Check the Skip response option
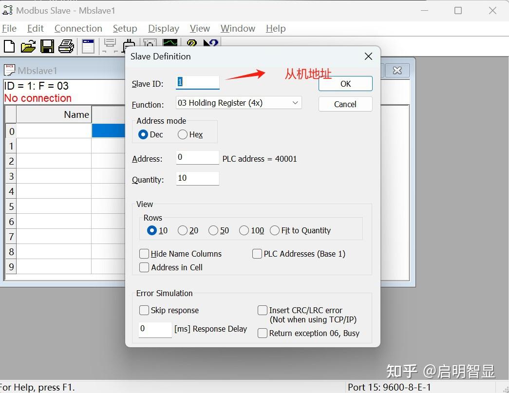This screenshot has height=393, width=509. (x=144, y=310)
